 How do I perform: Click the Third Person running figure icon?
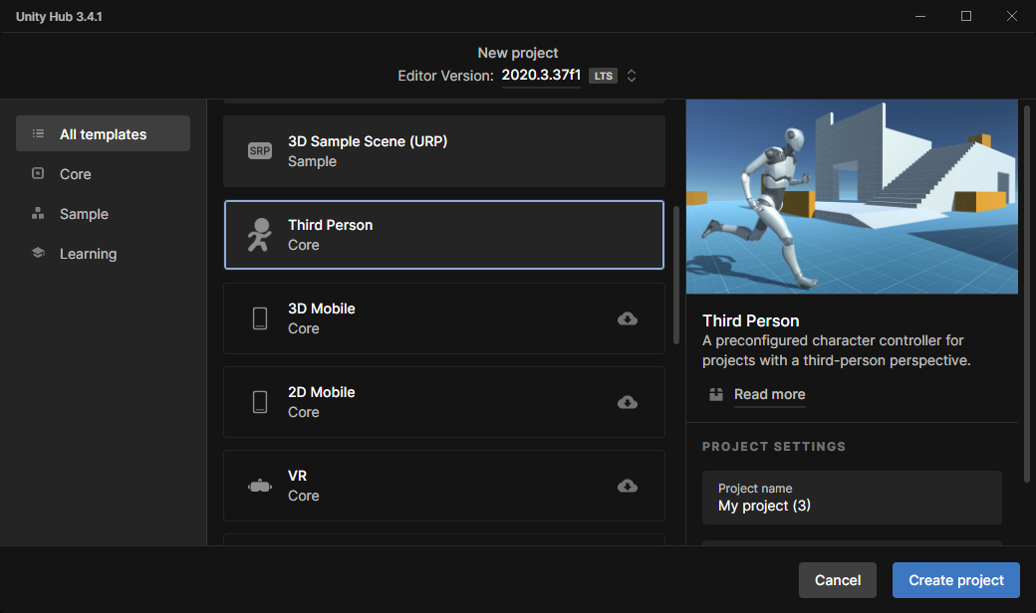259,235
